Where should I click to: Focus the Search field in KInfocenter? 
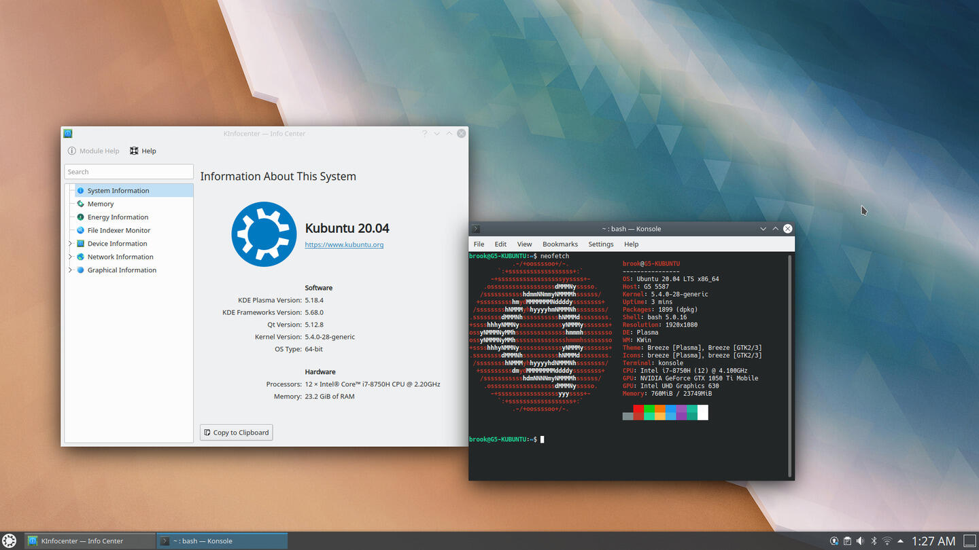[129, 172]
